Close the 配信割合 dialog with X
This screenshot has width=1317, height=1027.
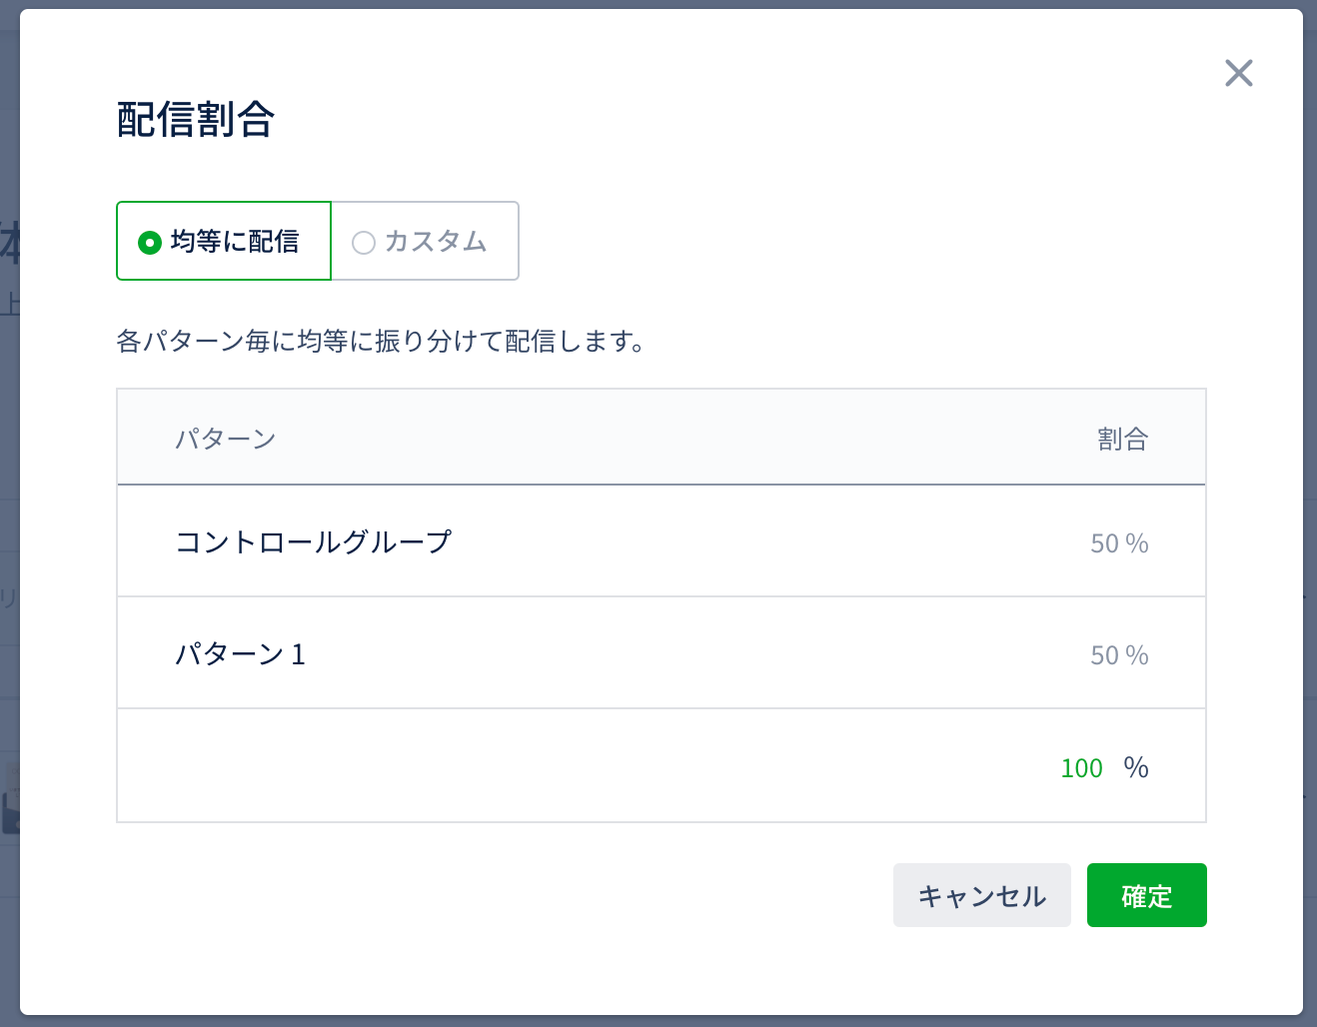(x=1238, y=73)
